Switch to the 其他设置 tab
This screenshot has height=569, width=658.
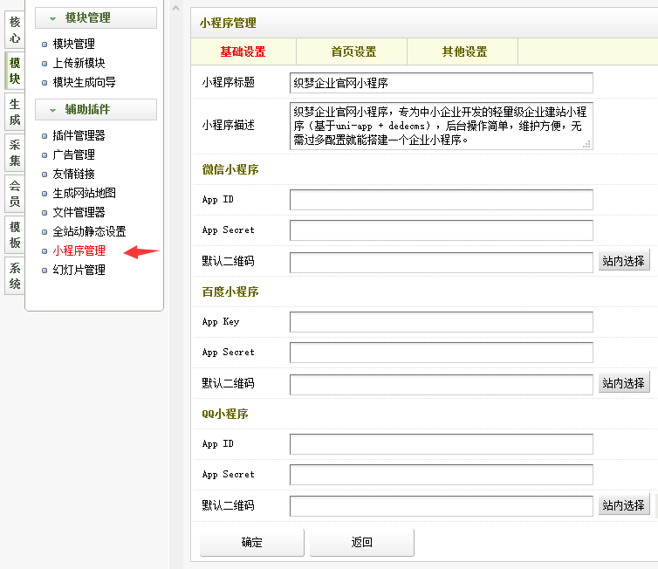464,52
